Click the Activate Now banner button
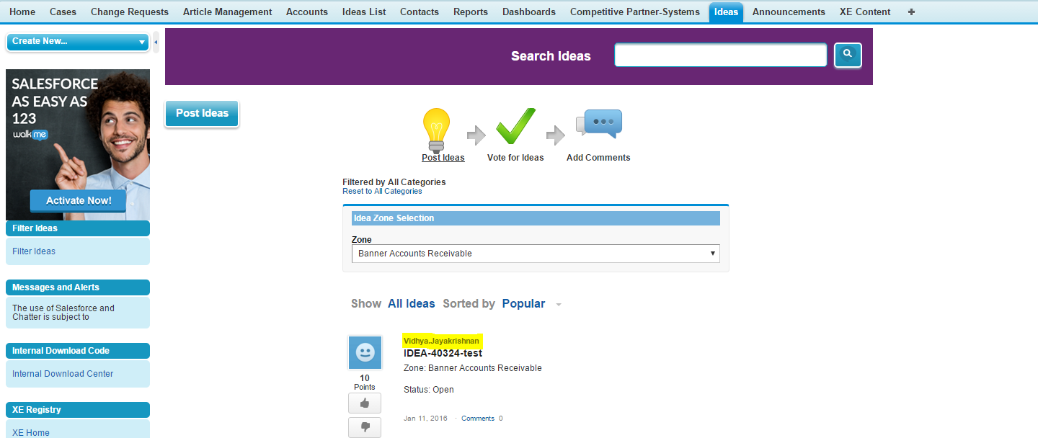 (x=79, y=200)
